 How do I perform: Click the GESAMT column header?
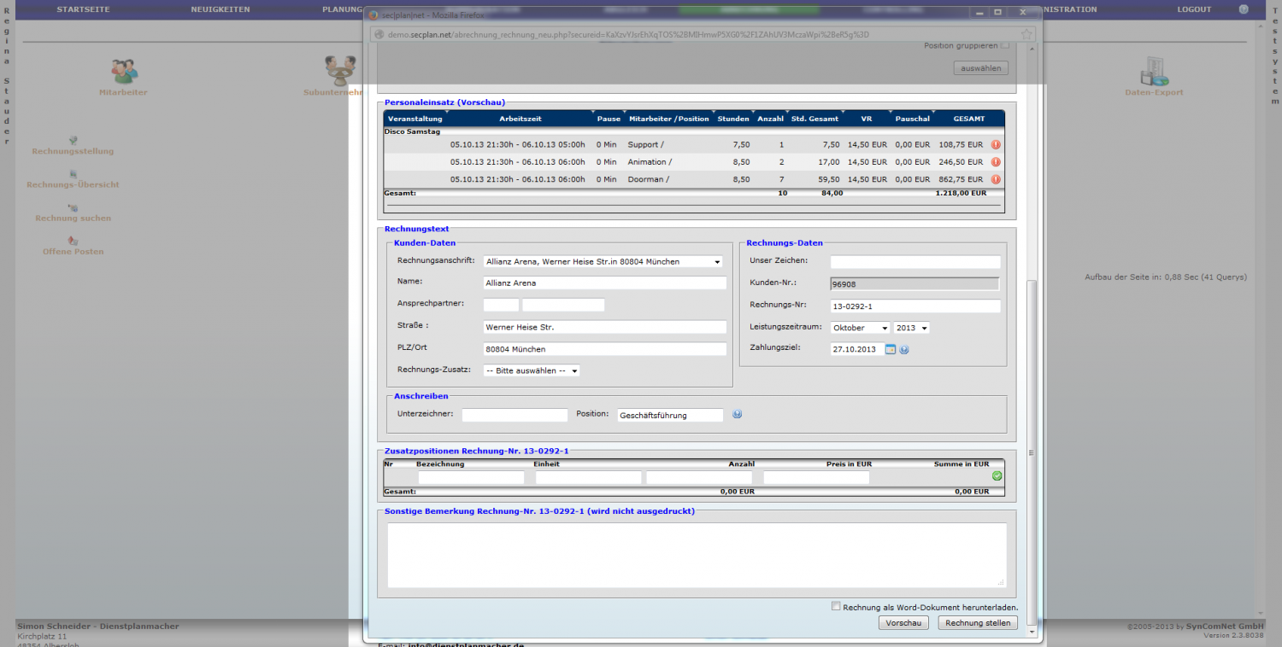[969, 119]
